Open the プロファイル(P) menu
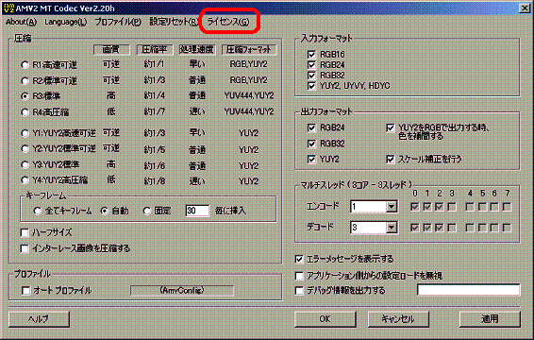This screenshot has width=534, height=340. click(x=118, y=22)
